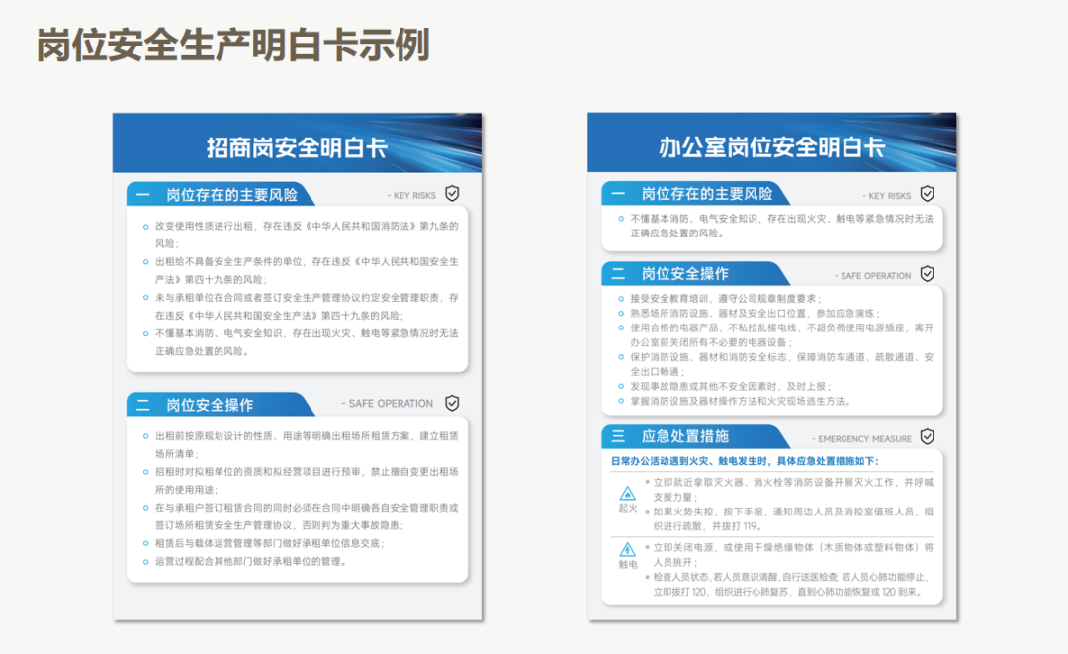Expand the 岗位存在的主要风险 section on 招商岗 card
Screen dimensions: 1068x654
(x=233, y=194)
